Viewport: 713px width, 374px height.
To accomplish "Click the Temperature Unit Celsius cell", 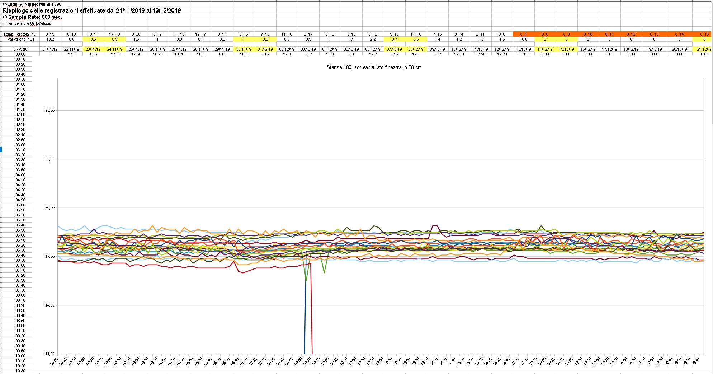I will (x=27, y=23).
